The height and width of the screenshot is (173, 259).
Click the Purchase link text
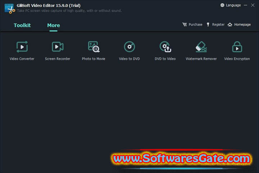(x=195, y=25)
